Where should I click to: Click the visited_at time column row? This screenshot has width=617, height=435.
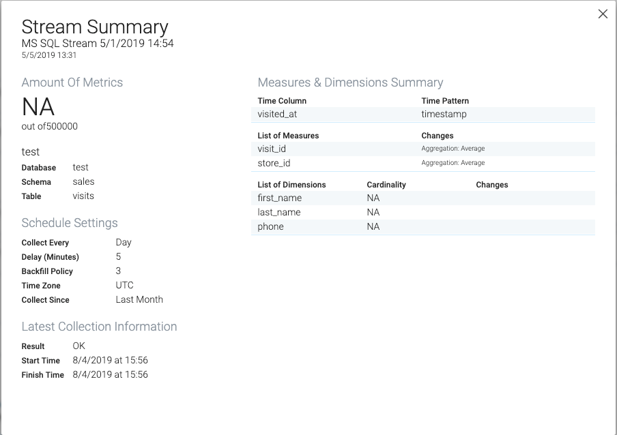[423, 115]
